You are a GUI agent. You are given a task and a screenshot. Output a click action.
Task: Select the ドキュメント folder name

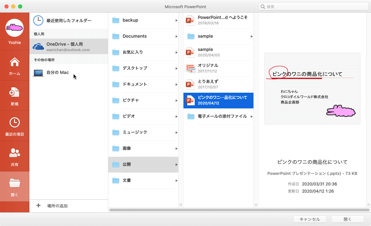pos(135,84)
